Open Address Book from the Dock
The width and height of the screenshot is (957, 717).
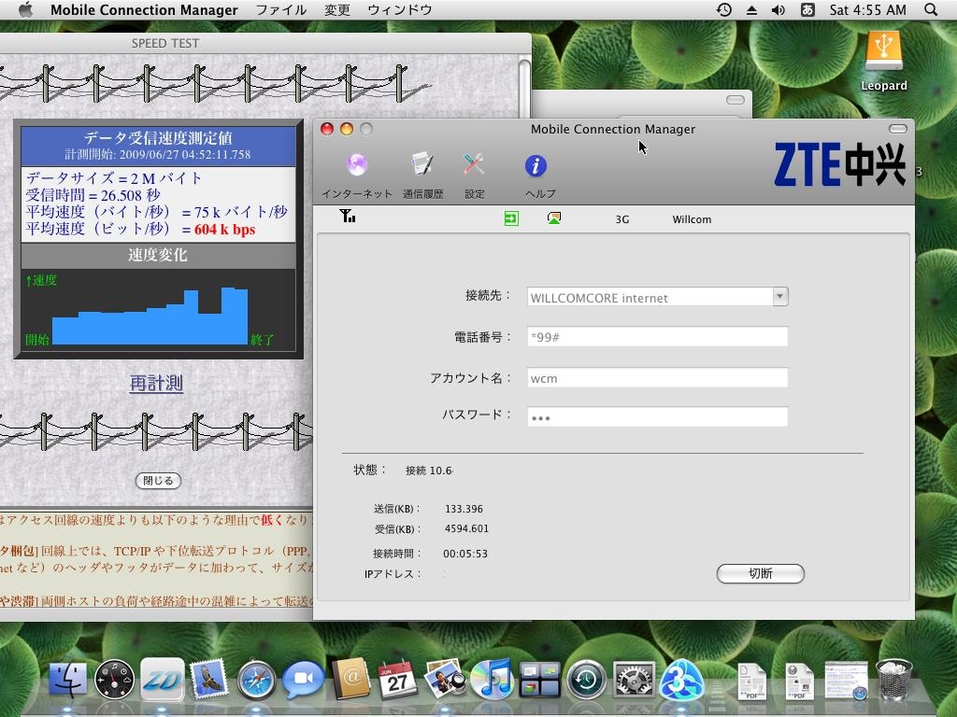351,680
